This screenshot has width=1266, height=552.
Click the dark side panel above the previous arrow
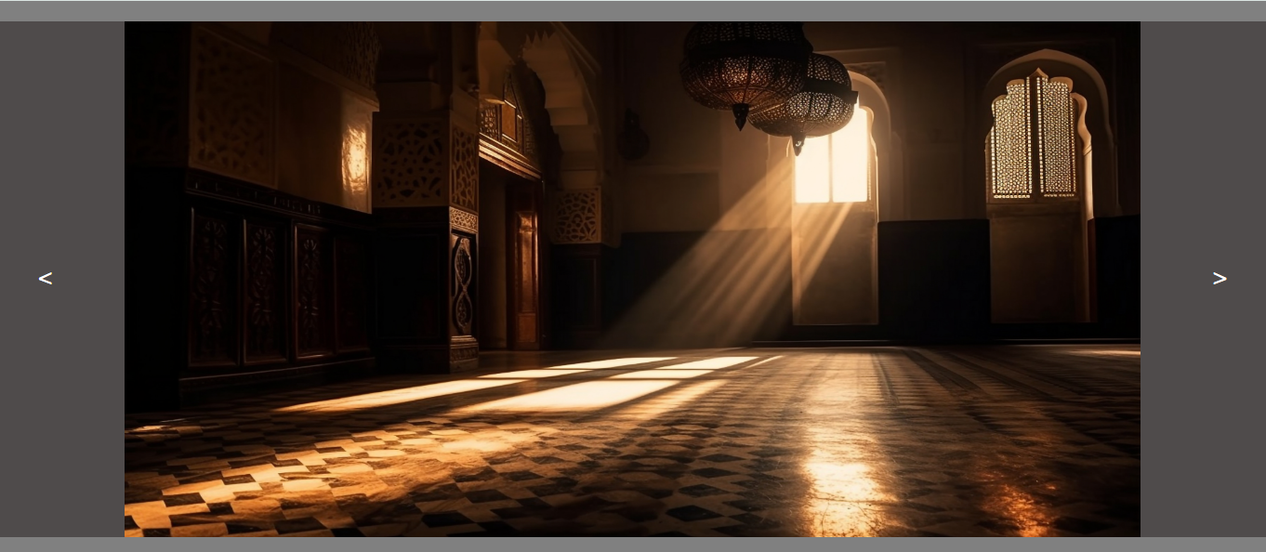61,139
